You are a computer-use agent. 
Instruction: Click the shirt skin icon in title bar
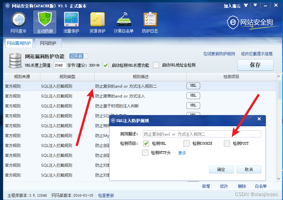[246, 5]
